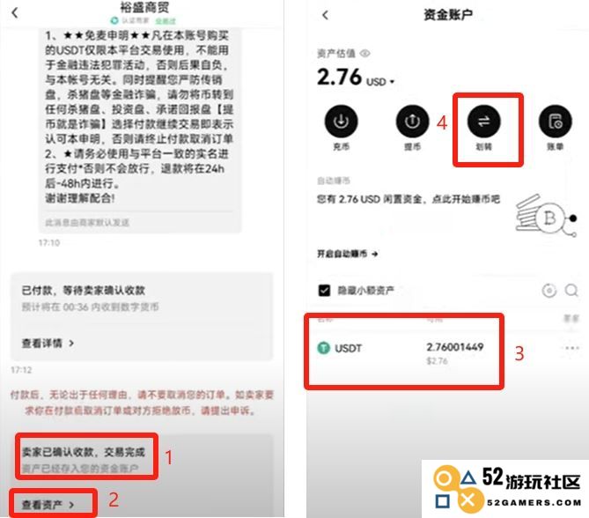Tap the idle funds earn banner text

(409, 199)
